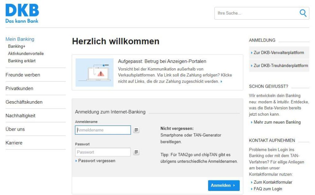The width and height of the screenshot is (315, 195).
Task: Select Privatkunden from the navigation
Action: 19,88
